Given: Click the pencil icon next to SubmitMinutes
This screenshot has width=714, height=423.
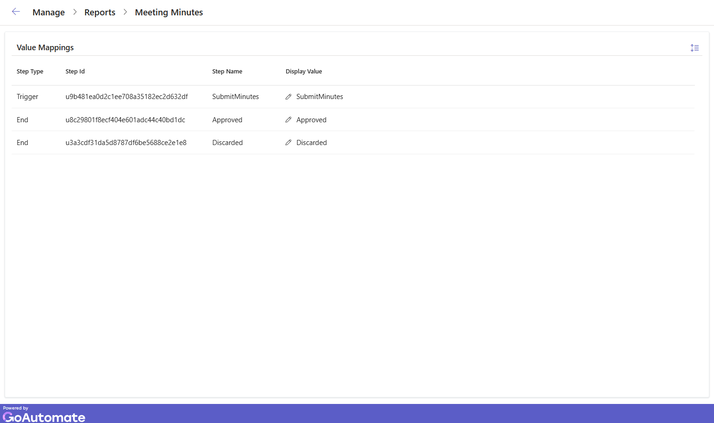Looking at the screenshot, I should [x=288, y=97].
